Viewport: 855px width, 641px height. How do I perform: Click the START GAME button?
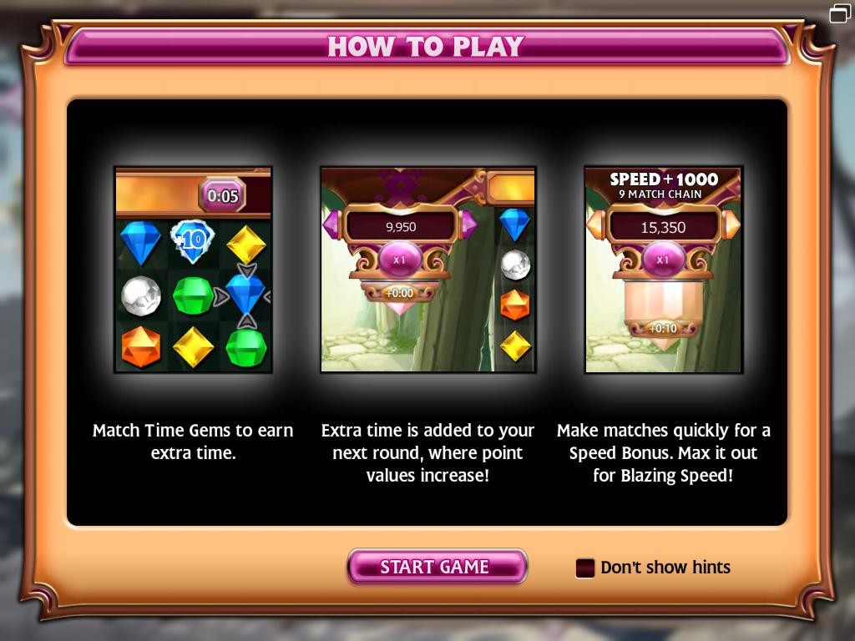coord(437,567)
